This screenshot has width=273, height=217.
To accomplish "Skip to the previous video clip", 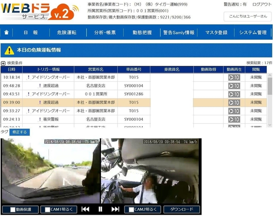I will [85, 209].
